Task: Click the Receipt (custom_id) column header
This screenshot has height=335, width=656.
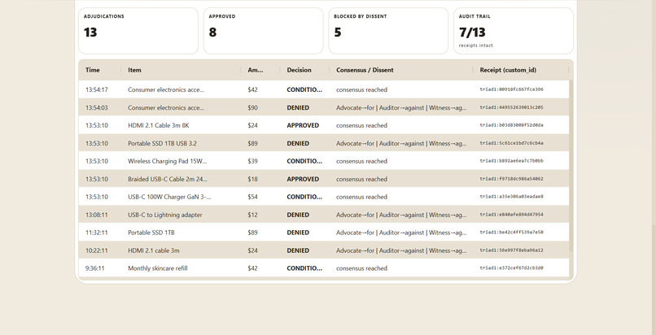Action: pos(508,70)
